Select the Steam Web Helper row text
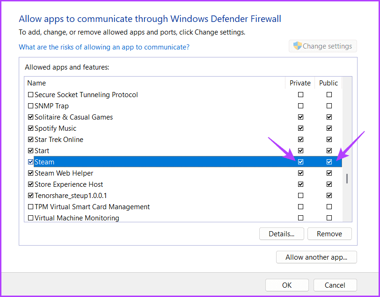 [64, 173]
